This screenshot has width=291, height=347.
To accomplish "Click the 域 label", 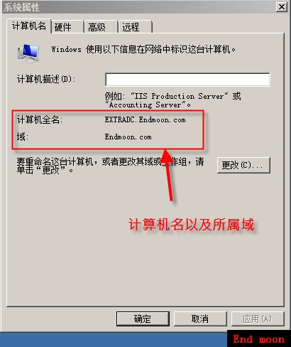I will tap(22, 137).
